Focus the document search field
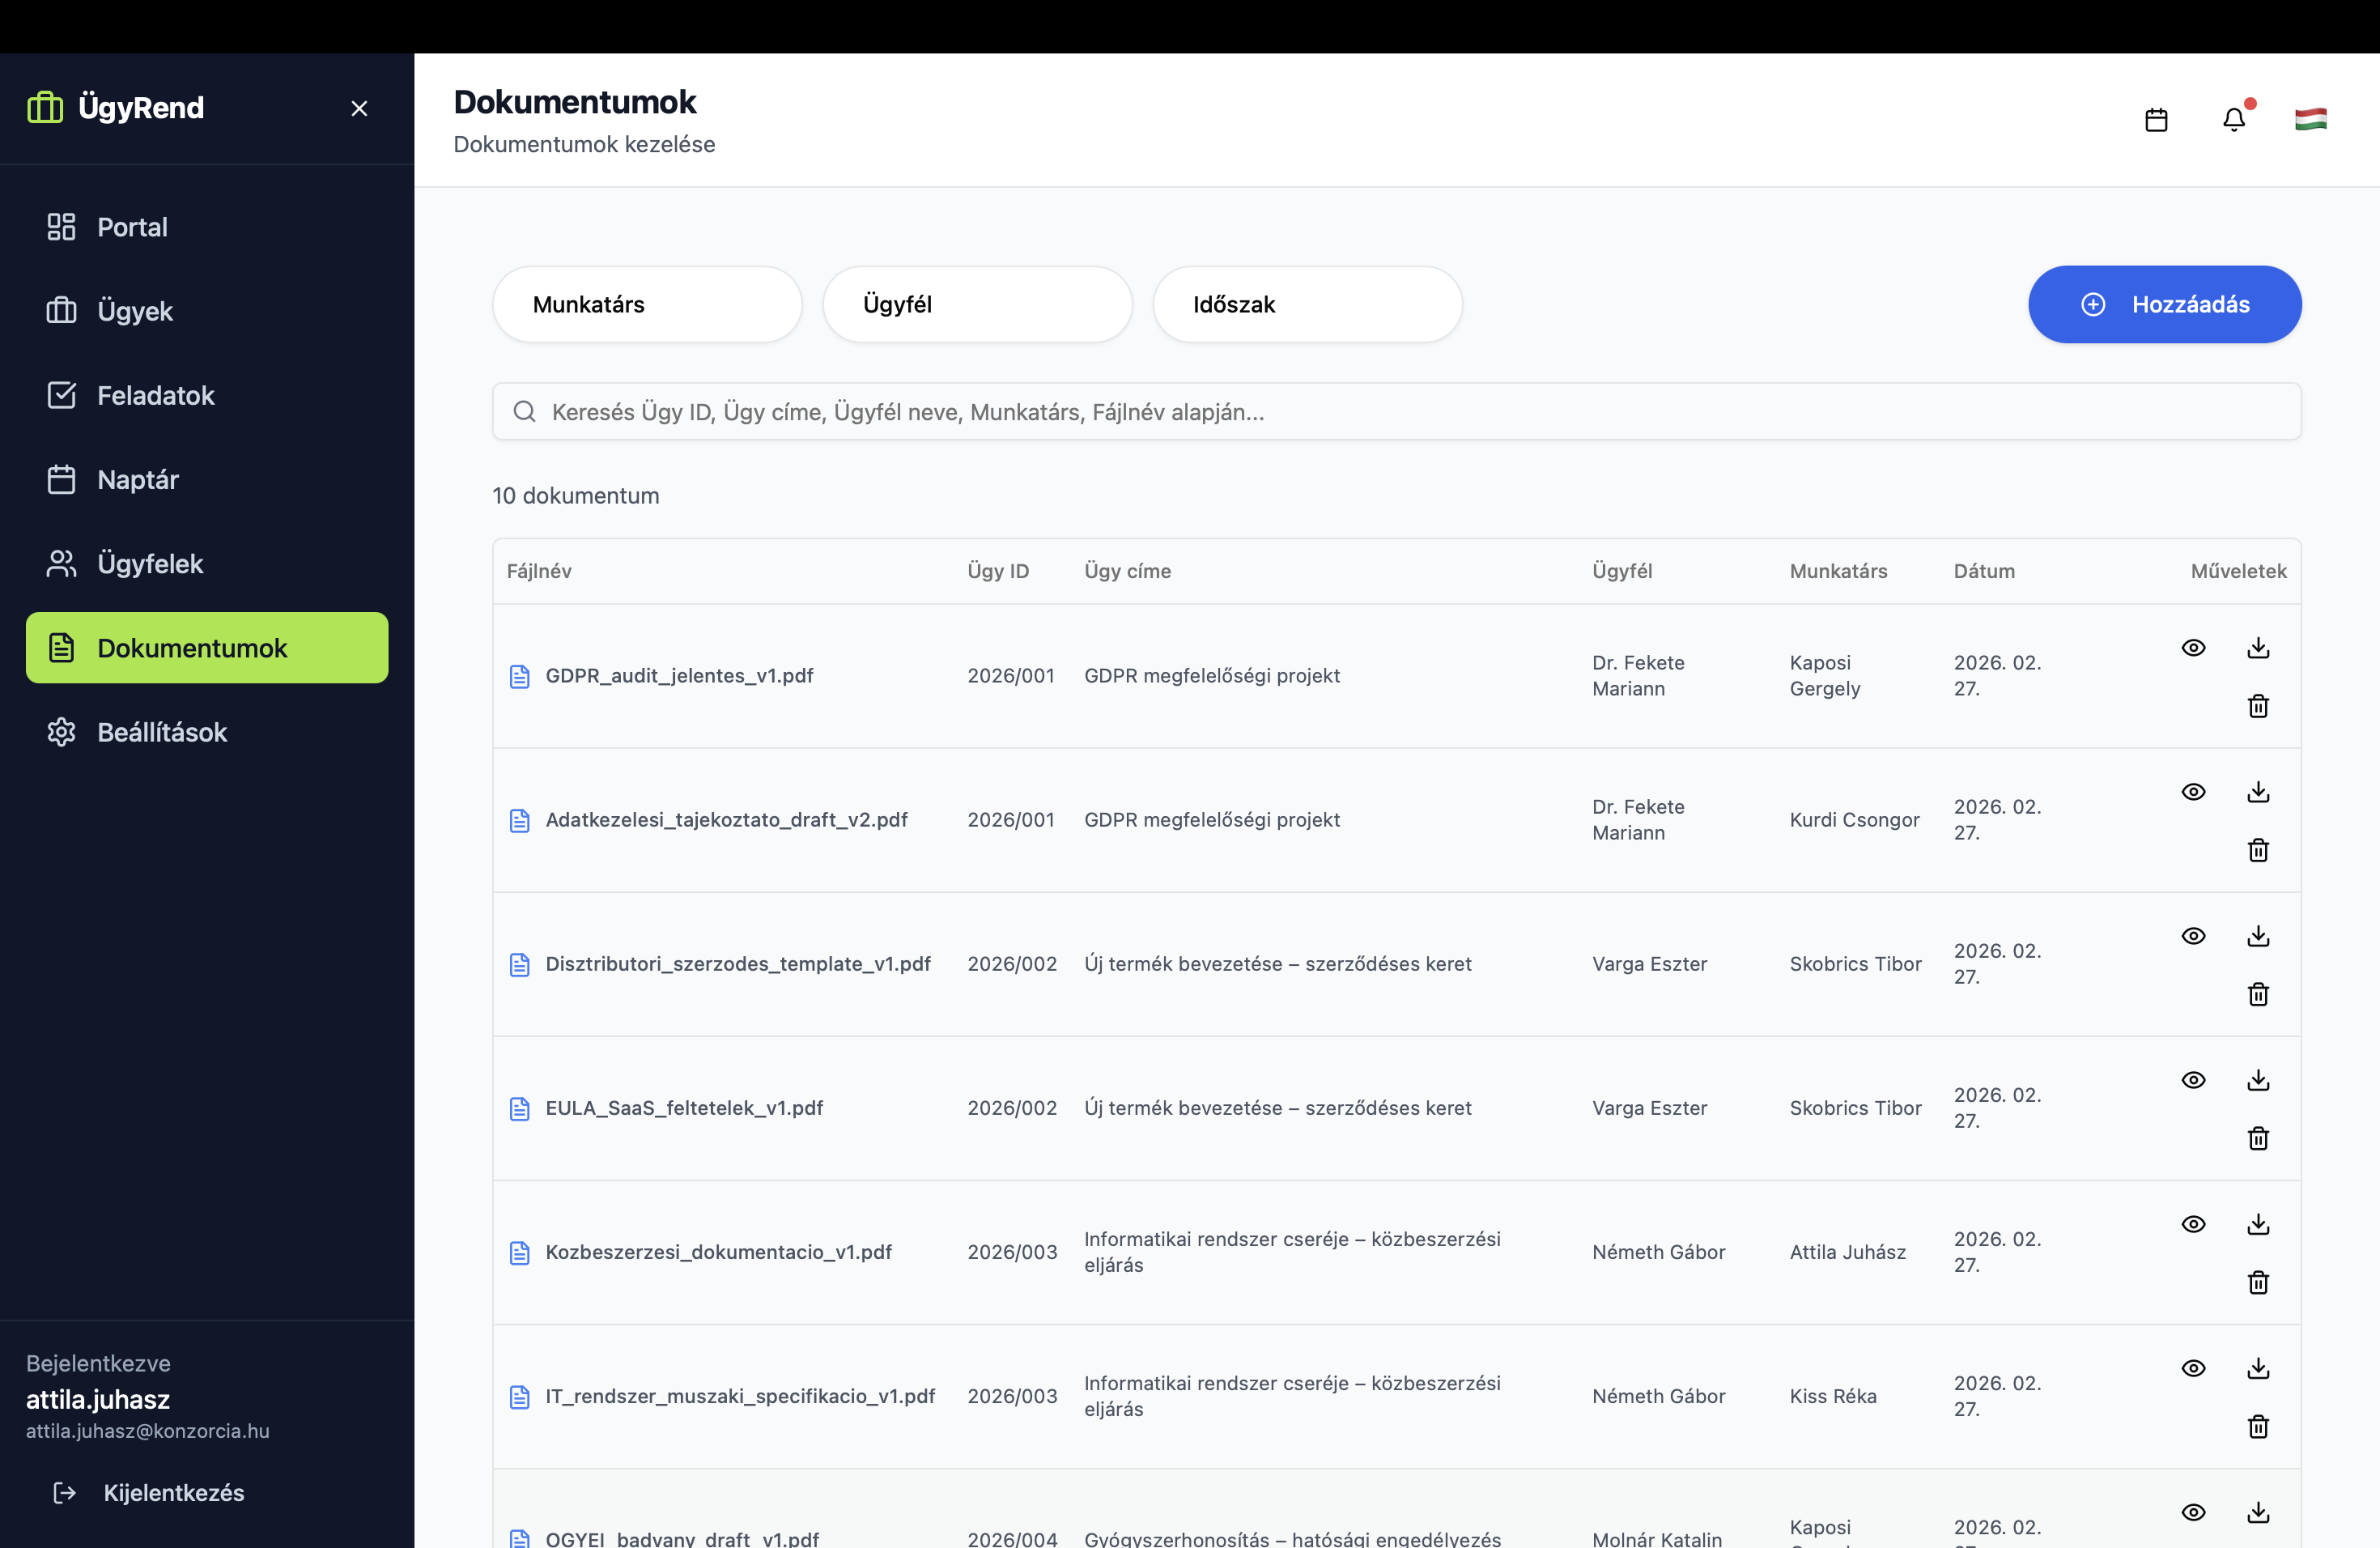The image size is (2380, 1548). [x=1396, y=412]
